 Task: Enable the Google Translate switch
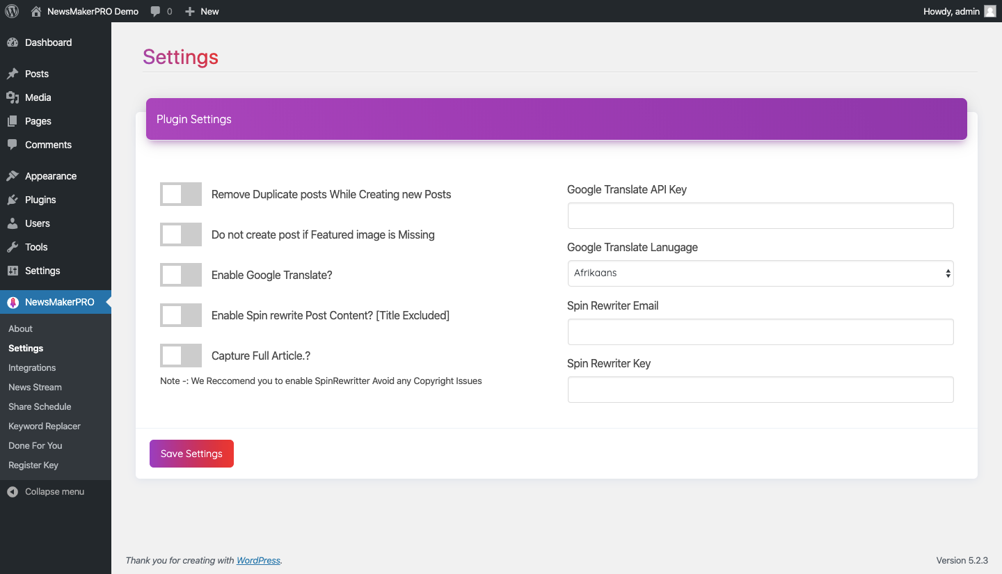point(181,275)
